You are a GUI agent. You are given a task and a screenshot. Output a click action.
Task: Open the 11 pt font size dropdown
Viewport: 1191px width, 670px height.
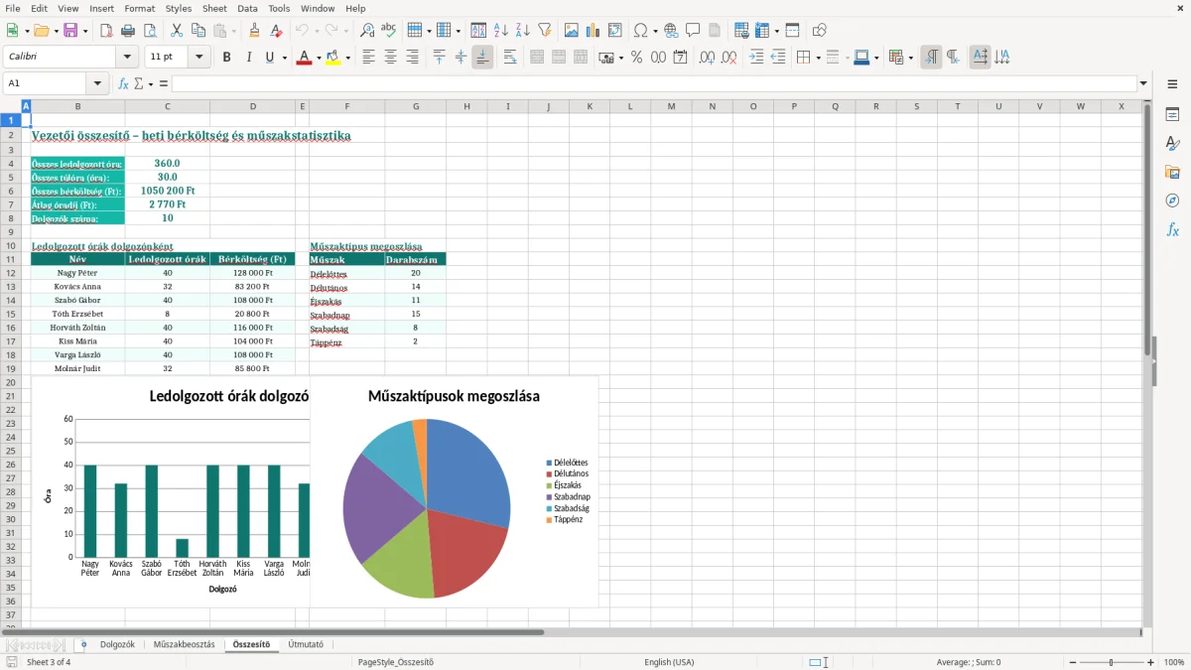pos(199,58)
